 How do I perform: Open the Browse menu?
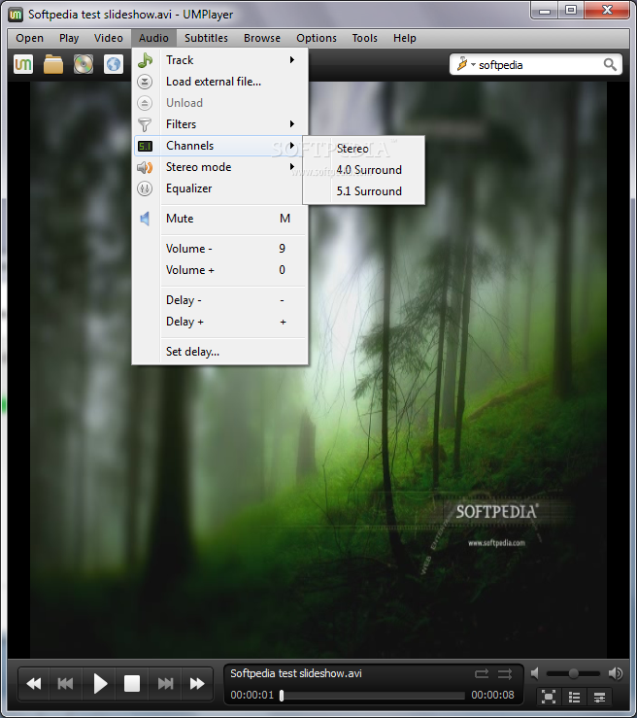tap(262, 38)
